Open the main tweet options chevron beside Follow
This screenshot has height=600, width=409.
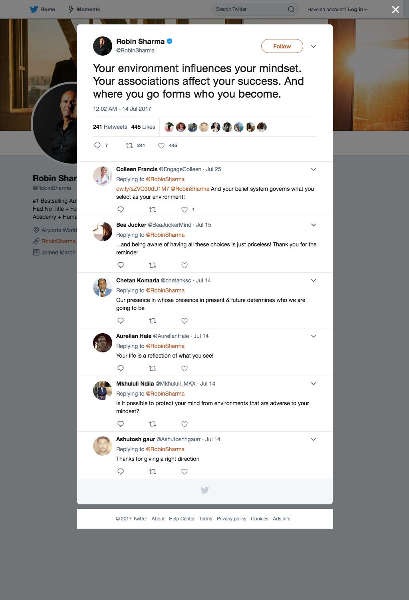pyautogui.click(x=314, y=46)
